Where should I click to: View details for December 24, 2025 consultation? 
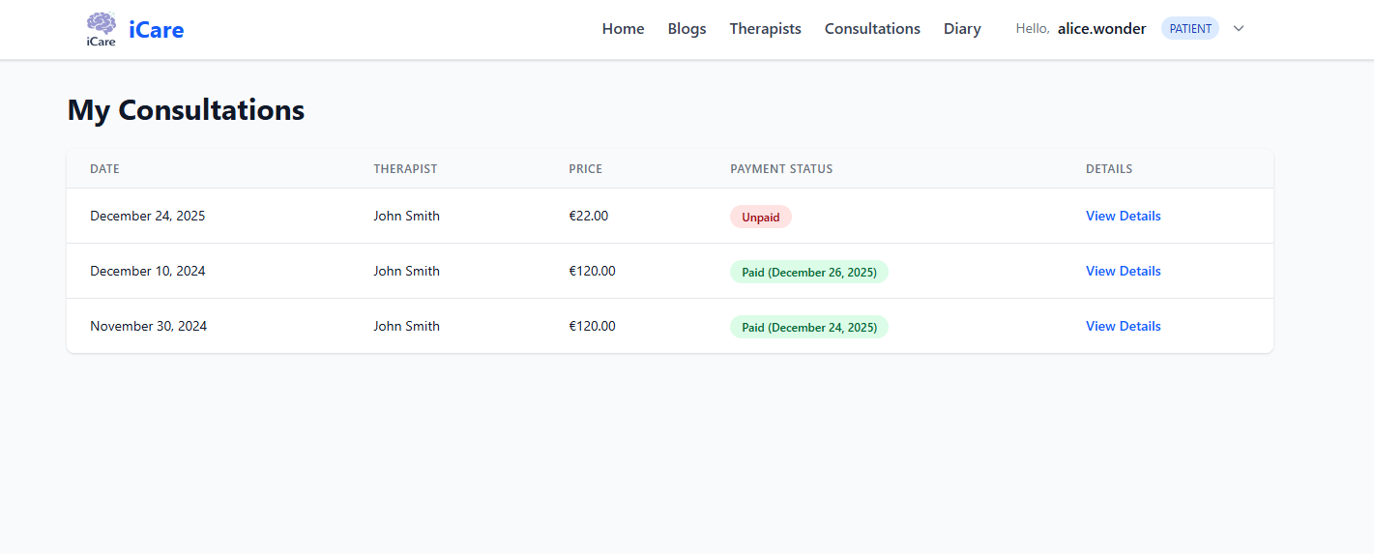click(1123, 216)
